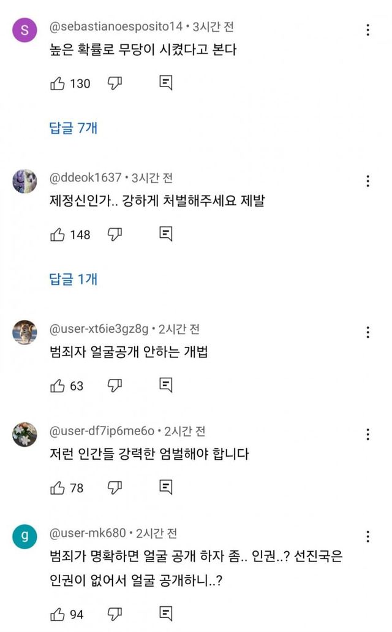This screenshot has width=392, height=632.
Task: Dislike the comment by @sebastianoesposito14
Action: tap(115, 83)
